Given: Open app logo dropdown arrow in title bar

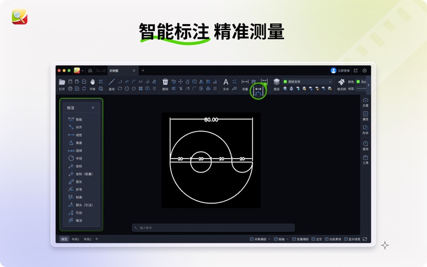Looking at the screenshot, I should 83,71.
